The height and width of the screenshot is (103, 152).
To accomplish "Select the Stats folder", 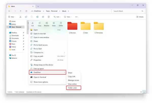I will [86, 28].
